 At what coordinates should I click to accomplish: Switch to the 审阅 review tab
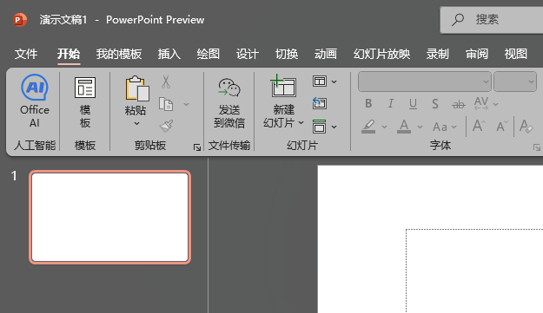476,54
